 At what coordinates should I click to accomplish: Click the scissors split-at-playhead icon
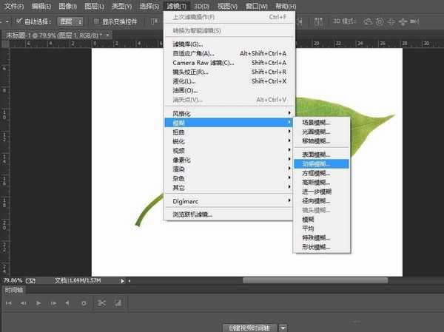click(x=101, y=303)
